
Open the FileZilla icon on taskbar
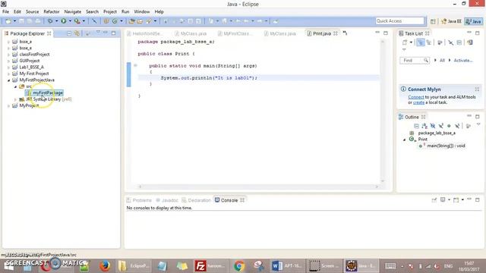pyautogui.click(x=200, y=266)
